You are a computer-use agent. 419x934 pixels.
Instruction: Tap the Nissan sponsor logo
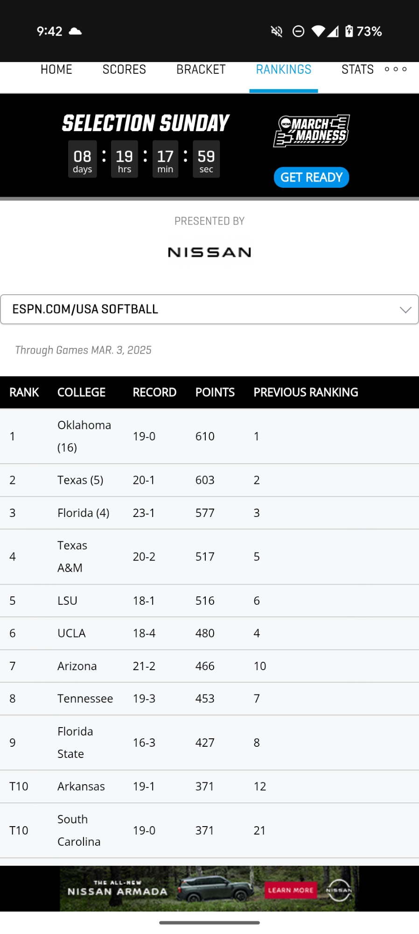point(209,253)
